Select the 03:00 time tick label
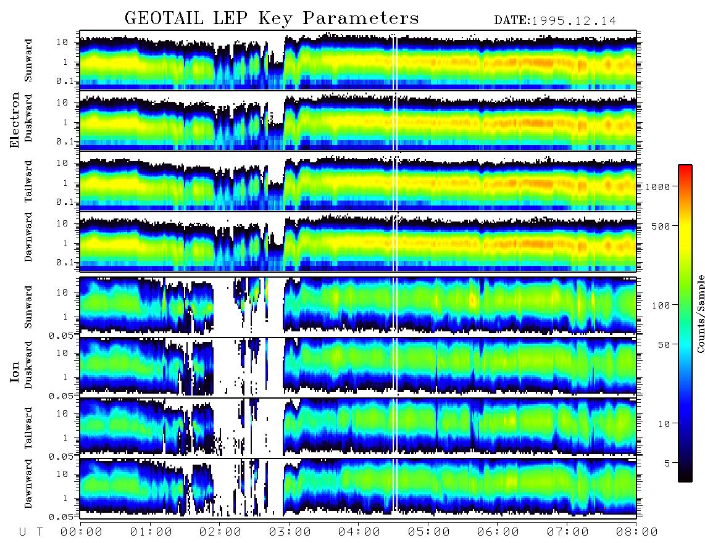This screenshot has width=705, height=543. point(290,533)
